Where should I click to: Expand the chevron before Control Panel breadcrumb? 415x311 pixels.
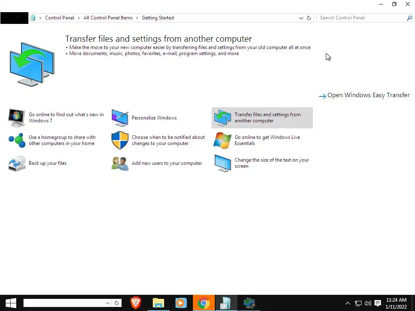pos(40,18)
